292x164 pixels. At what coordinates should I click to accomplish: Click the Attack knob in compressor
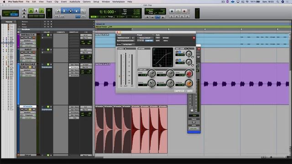[170, 74]
